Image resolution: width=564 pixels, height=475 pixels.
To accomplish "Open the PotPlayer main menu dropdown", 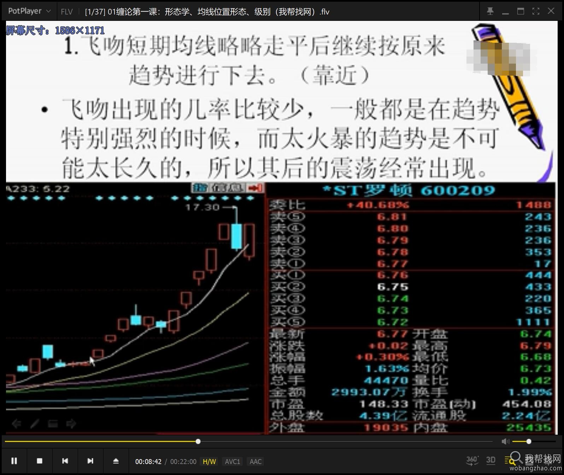I will (29, 11).
